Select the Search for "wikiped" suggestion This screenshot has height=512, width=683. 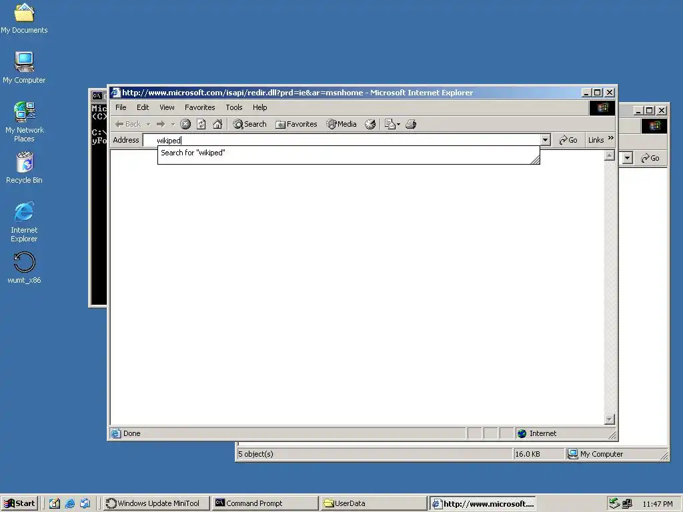pos(348,153)
